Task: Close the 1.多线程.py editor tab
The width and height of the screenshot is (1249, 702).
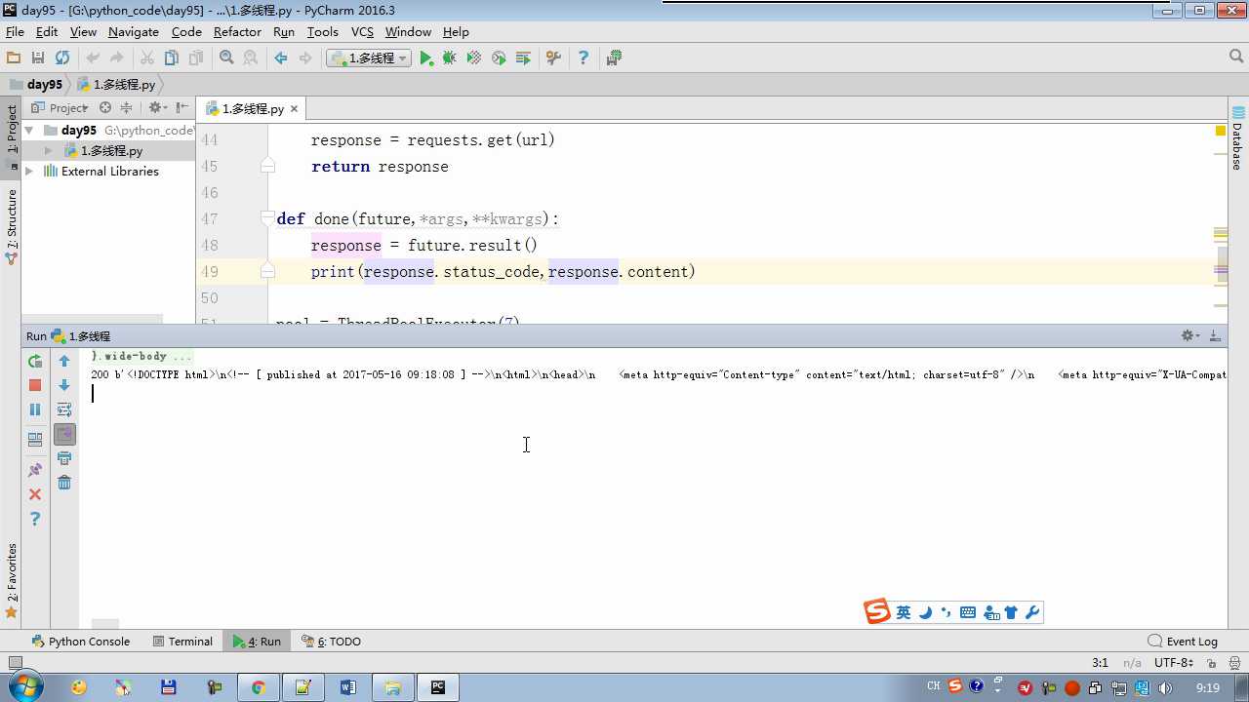Action: pos(294,109)
